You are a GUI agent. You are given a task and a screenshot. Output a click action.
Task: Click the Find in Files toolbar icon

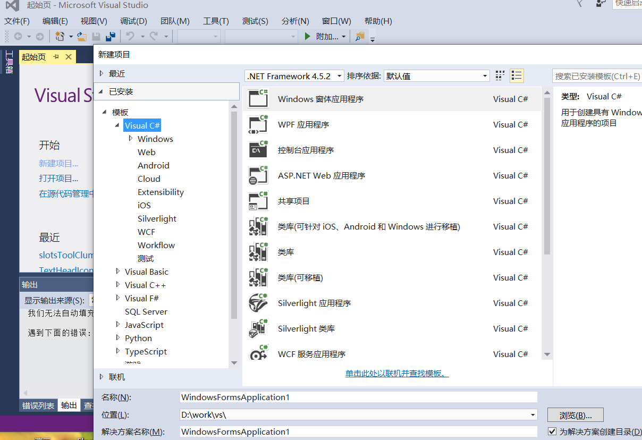coord(360,36)
